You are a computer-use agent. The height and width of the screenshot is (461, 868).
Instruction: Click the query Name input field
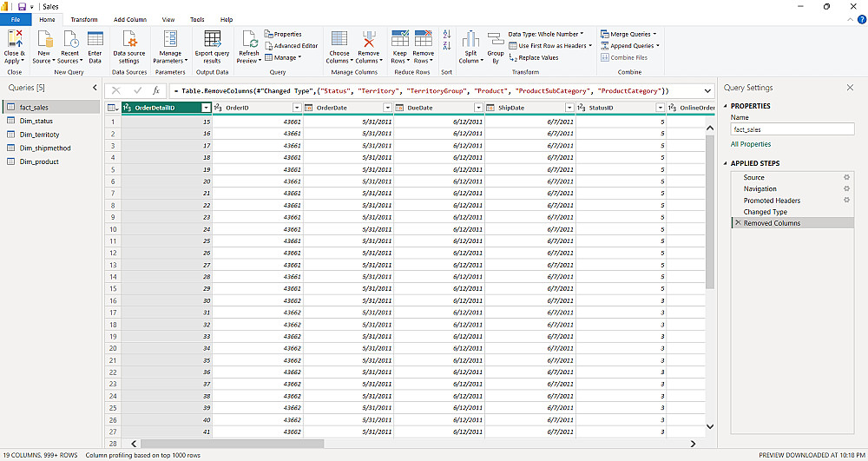[x=792, y=129]
